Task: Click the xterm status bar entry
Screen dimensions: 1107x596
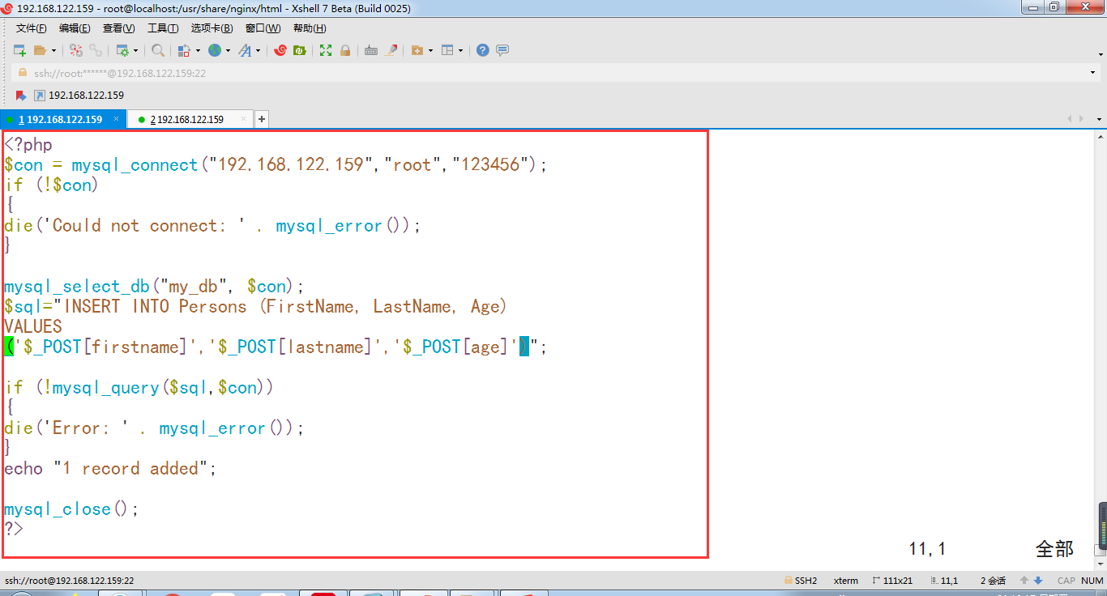Action: [846, 581]
